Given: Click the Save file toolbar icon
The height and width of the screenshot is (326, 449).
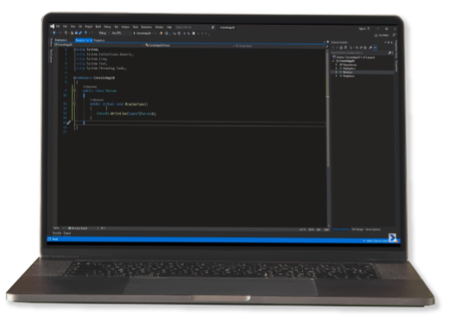Looking at the screenshot, I should [76, 33].
